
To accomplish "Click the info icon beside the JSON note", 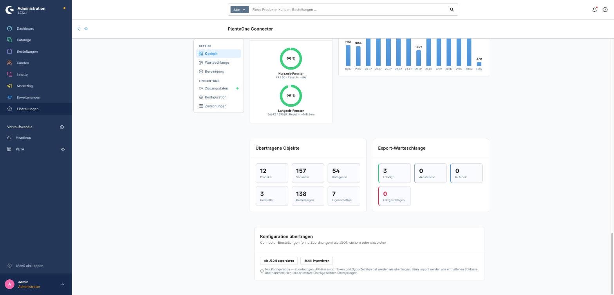I will click(262, 271).
